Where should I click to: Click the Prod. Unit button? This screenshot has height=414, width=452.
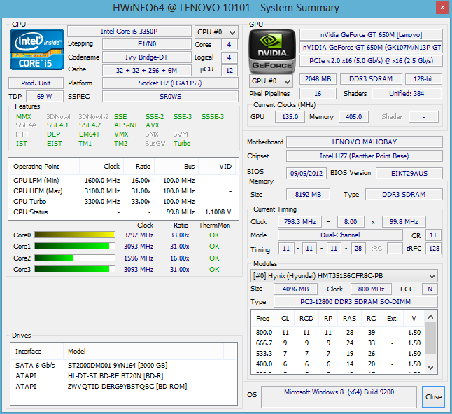click(x=36, y=83)
